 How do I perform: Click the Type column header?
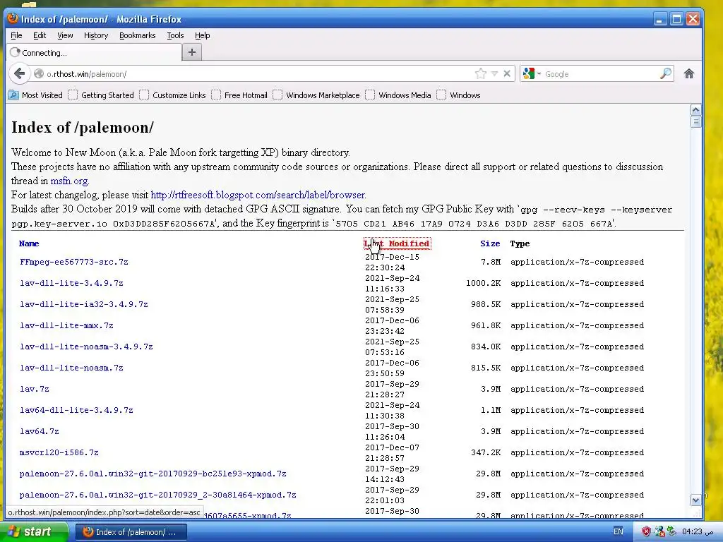click(520, 243)
